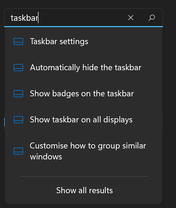
Task: Click Show all results
Action: [x=84, y=190]
